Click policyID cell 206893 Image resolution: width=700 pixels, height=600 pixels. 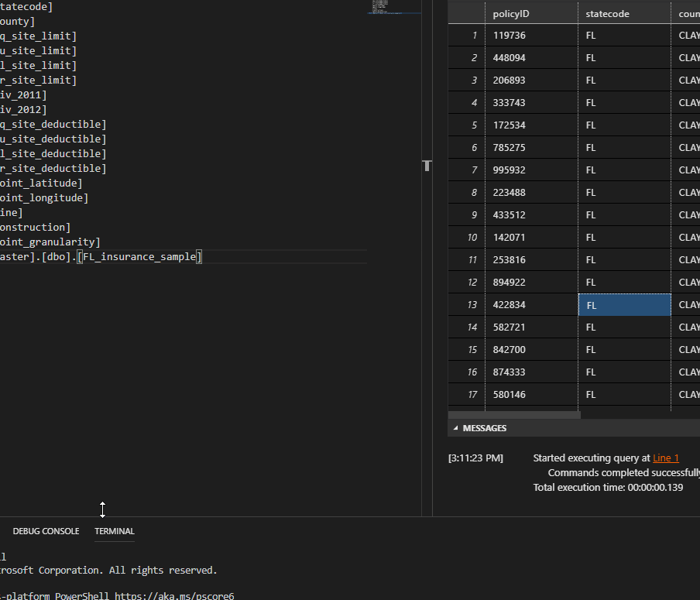tap(531, 81)
